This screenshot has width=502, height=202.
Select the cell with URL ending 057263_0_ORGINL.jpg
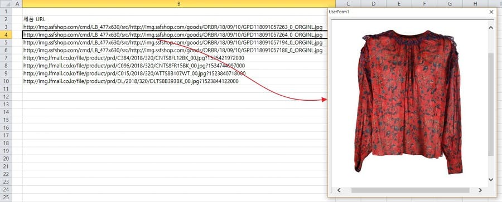pos(179,27)
